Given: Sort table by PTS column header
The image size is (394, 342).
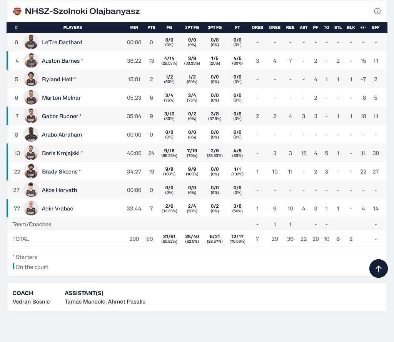Looking at the screenshot, I should point(151,28).
